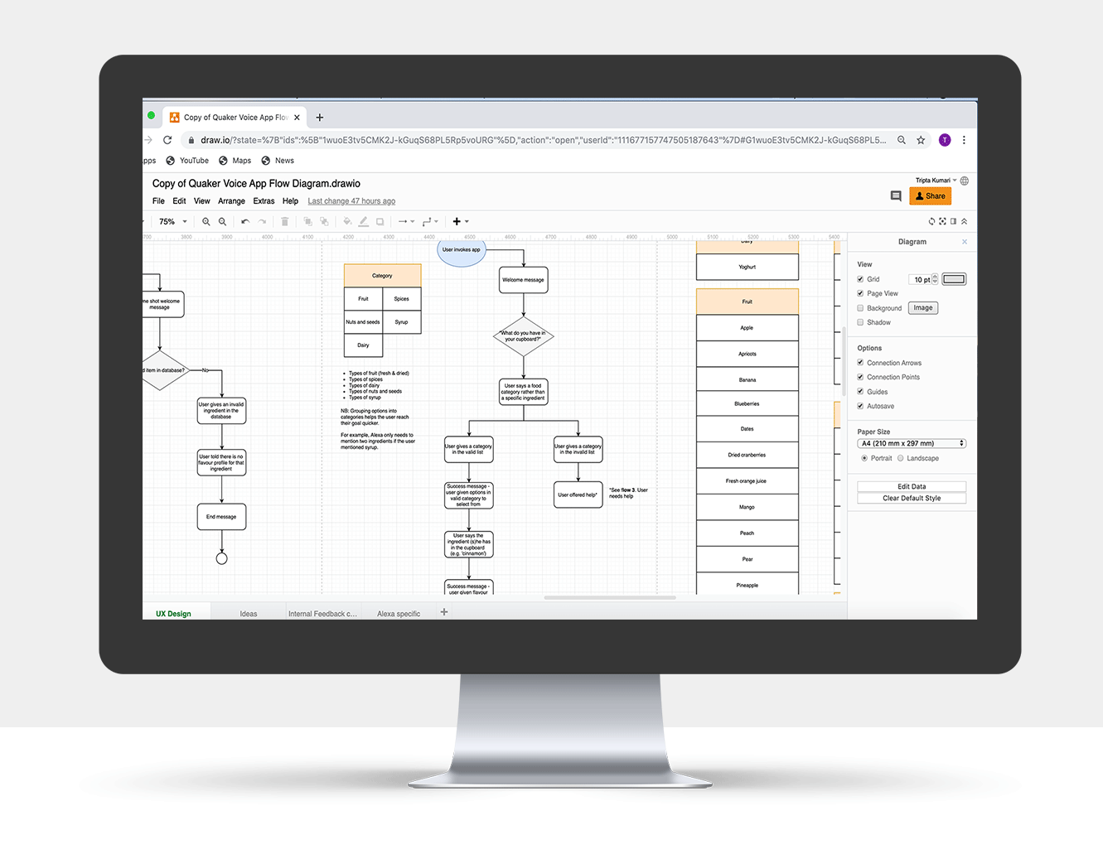Open the browser profile avatar
This screenshot has height=854, width=1103.
coord(945,140)
